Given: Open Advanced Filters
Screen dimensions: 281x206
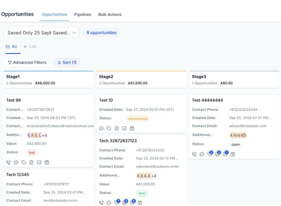Looking at the screenshot, I should coord(27,62).
